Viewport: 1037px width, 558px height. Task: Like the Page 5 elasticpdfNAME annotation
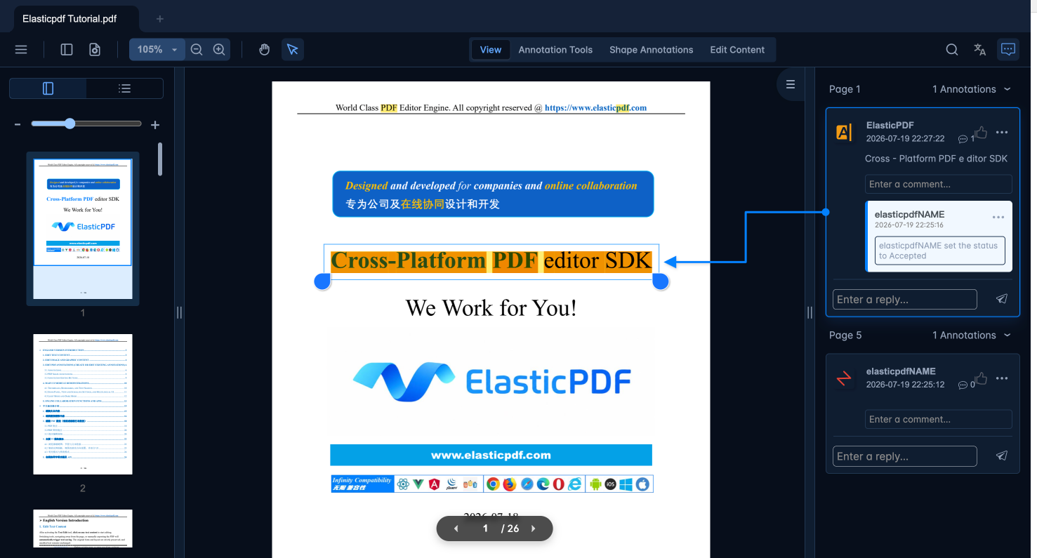[x=982, y=378]
